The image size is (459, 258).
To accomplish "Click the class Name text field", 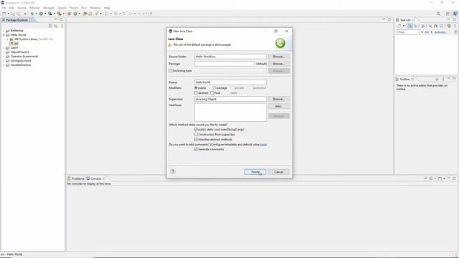I will (230, 82).
